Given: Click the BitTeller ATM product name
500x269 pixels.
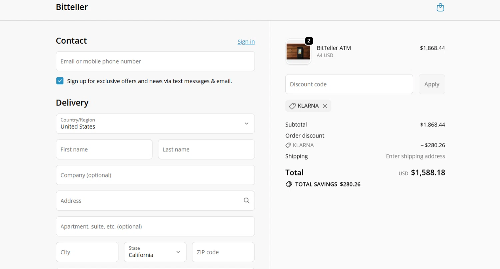Looking at the screenshot, I should tap(334, 48).
